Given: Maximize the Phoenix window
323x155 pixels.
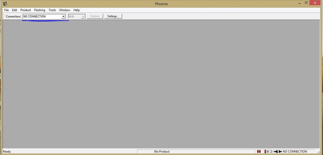Looking at the screenshot, I should click(x=306, y=3).
